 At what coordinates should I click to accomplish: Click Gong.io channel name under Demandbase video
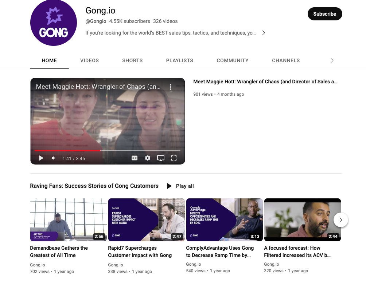pyautogui.click(x=38, y=265)
